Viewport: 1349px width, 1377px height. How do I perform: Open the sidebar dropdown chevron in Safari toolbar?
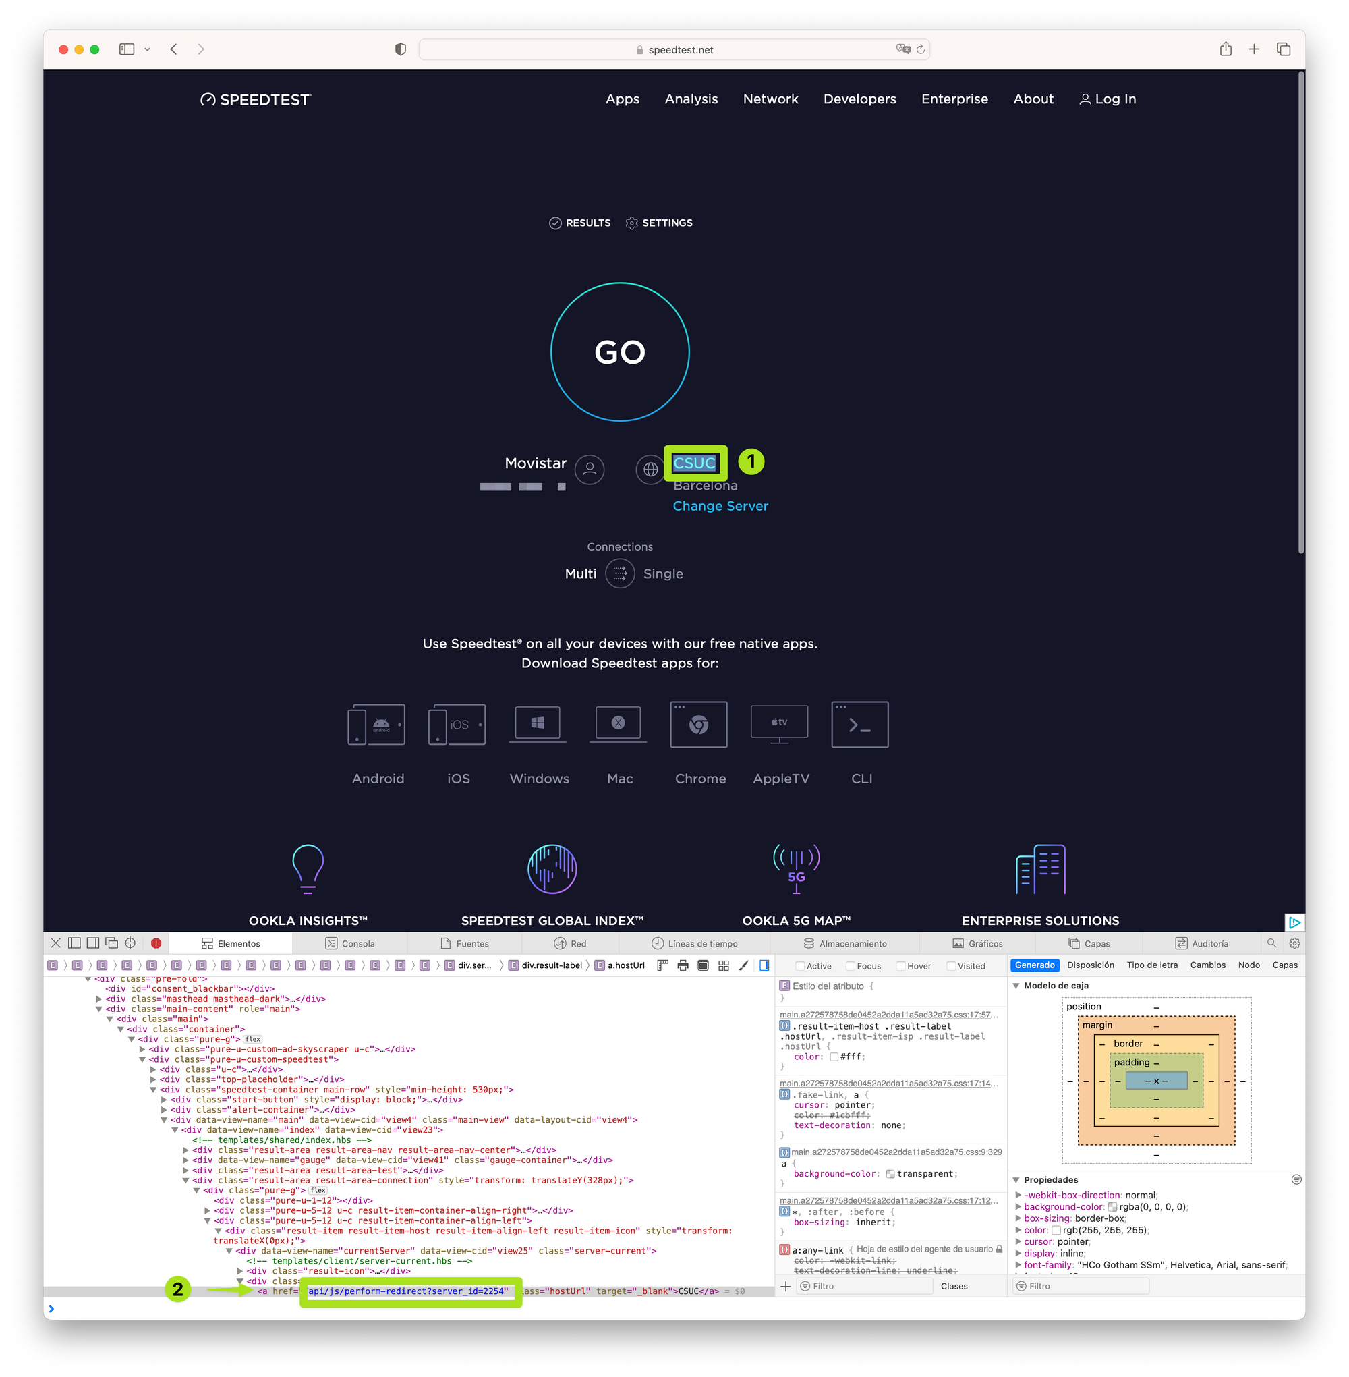147,49
